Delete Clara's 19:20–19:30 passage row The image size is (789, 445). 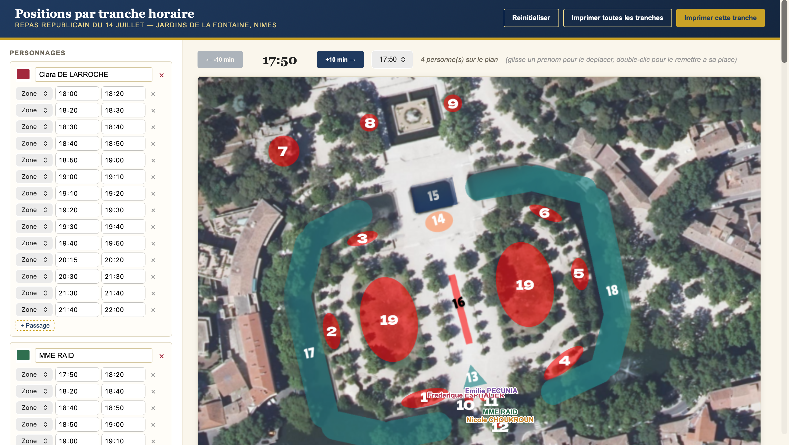153,210
